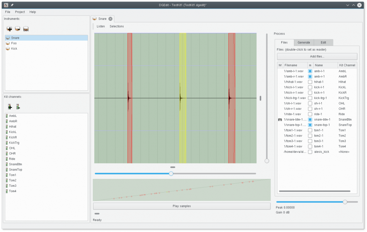This screenshot has width=367, height=232.
Task: Open the edit instrument drum icon
Action: (x=26, y=29)
